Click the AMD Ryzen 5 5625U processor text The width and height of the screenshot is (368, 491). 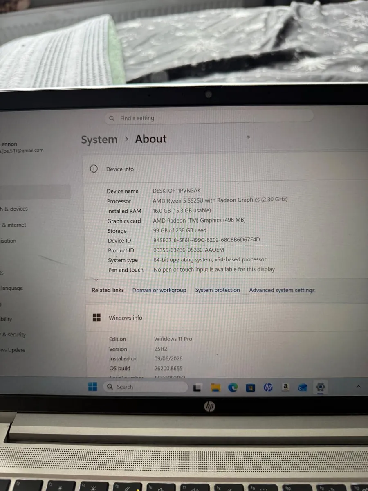220,200
